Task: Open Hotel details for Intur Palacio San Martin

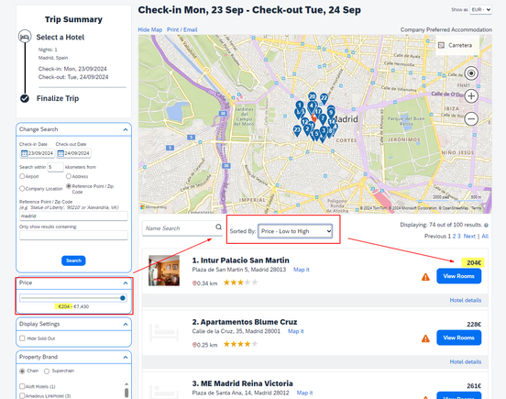Action: [466, 300]
